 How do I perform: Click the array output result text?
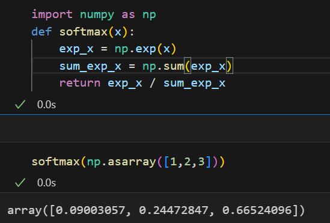156,210
